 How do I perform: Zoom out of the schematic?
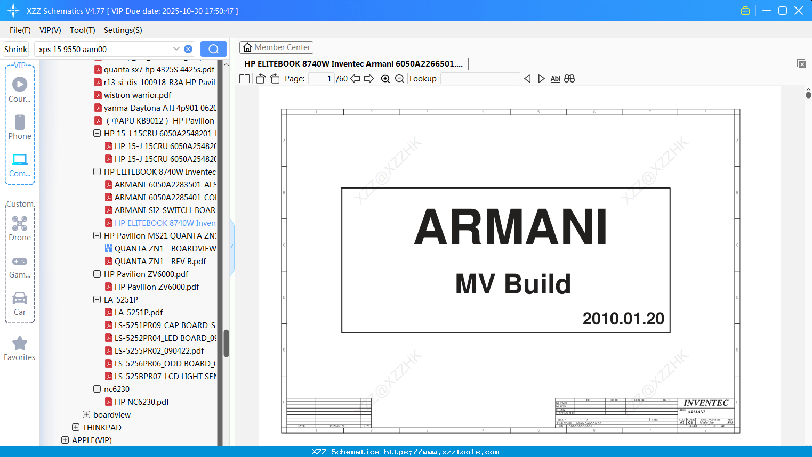click(x=399, y=78)
